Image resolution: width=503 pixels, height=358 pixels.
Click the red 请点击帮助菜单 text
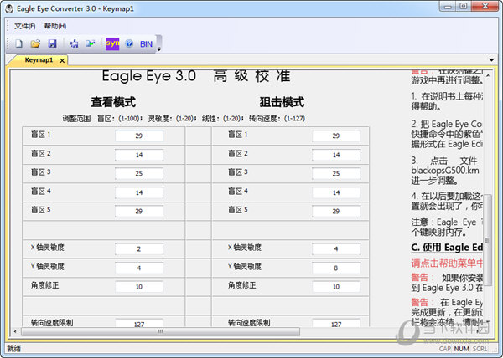447,263
